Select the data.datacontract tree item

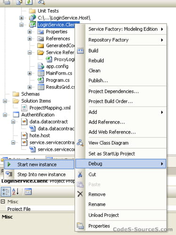[48, 122]
